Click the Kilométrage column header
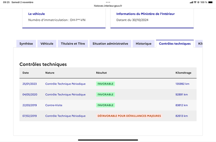 coord(183,73)
